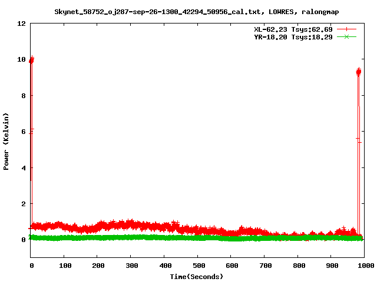Click the red calibration spike peak near 980 seconds
The height and width of the screenshot is (282, 377).
click(x=359, y=72)
